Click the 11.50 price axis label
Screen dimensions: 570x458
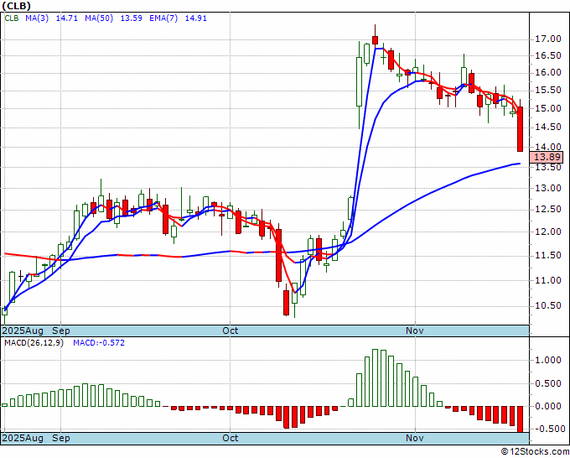(x=548, y=256)
